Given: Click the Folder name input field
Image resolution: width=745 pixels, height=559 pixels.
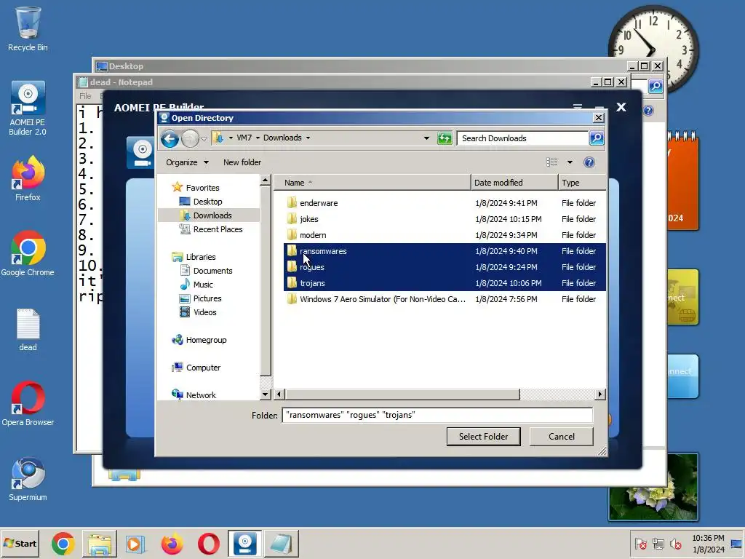Looking at the screenshot, I should (x=437, y=415).
